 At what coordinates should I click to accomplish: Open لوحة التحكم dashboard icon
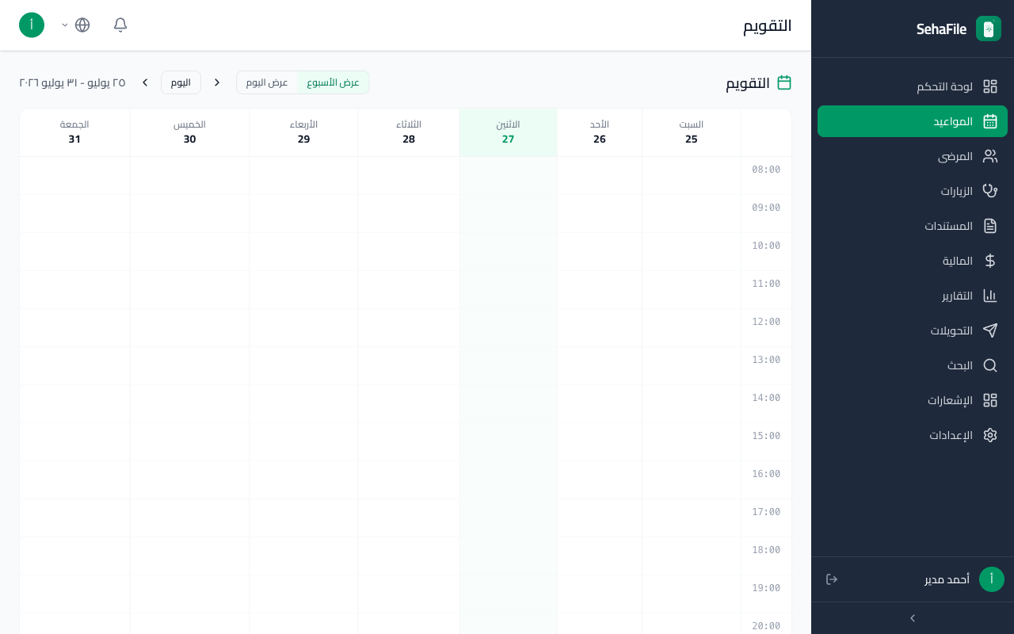click(x=990, y=86)
